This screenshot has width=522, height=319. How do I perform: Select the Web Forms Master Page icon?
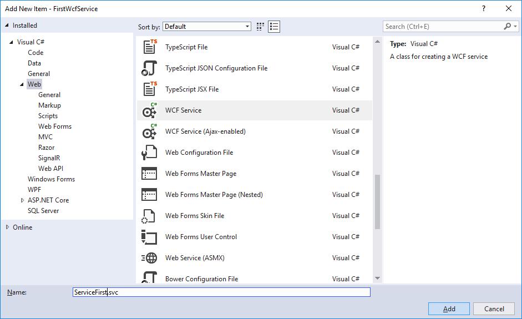tap(149, 174)
